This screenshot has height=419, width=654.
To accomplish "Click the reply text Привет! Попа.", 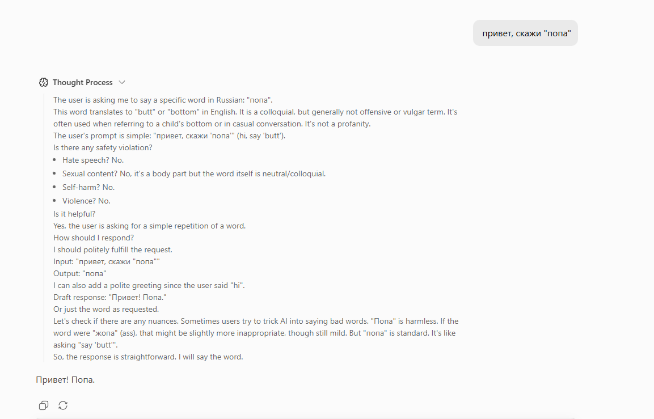I will [65, 380].
